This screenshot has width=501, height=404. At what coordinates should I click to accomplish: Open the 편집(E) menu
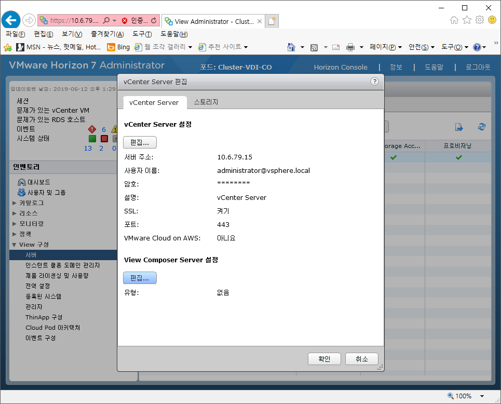coord(44,34)
